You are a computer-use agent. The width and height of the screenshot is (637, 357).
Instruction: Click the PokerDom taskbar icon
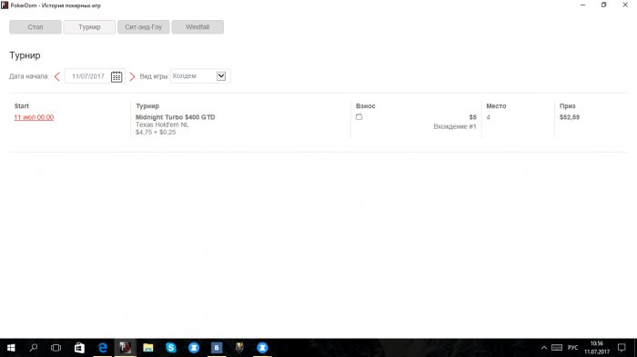pos(126,348)
